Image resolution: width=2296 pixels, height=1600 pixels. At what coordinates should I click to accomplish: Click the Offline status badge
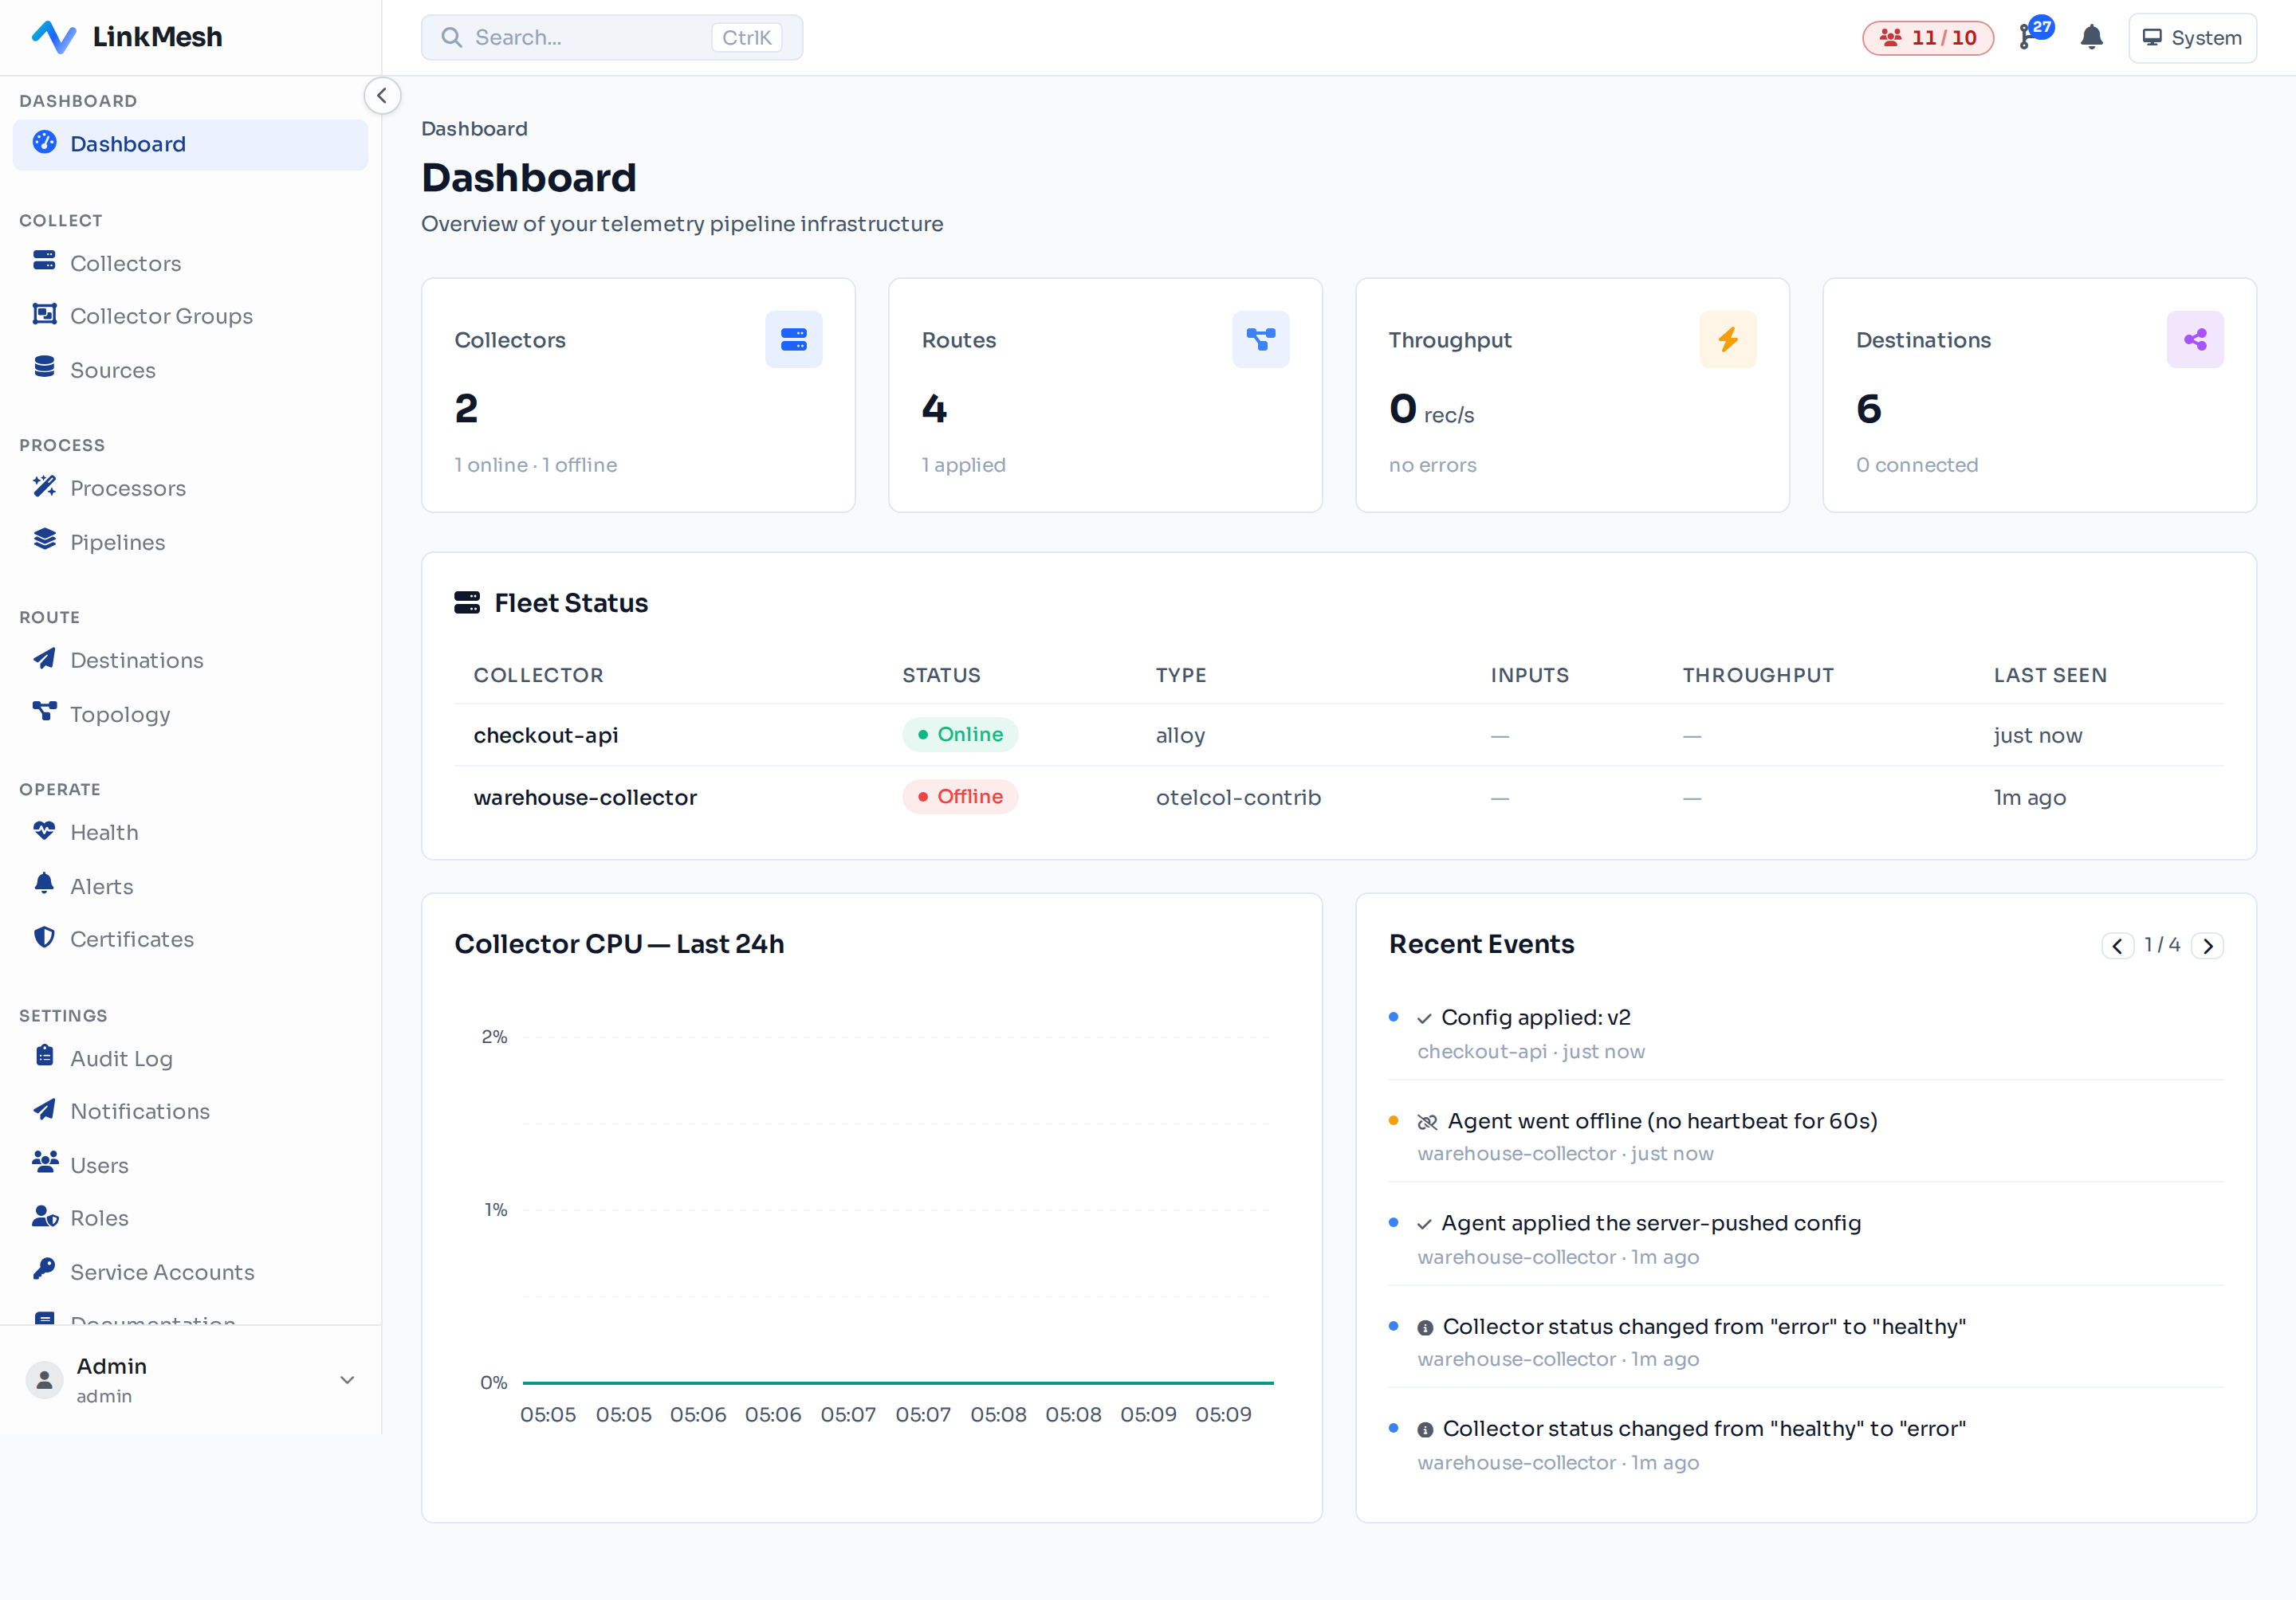[x=960, y=797]
